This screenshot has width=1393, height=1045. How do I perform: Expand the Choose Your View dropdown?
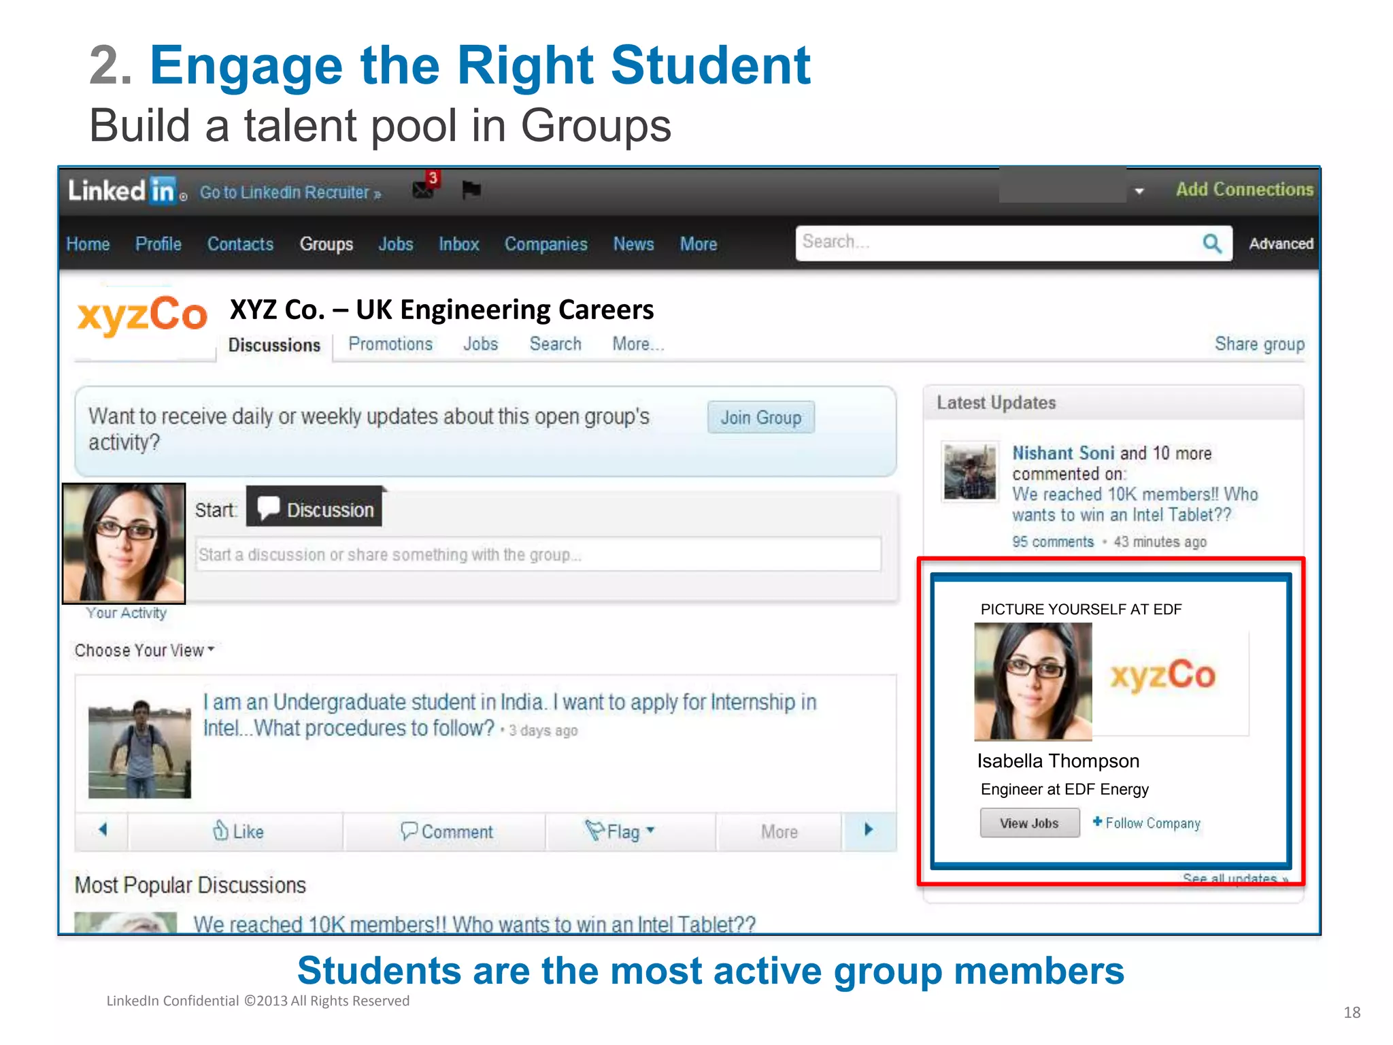[144, 650]
